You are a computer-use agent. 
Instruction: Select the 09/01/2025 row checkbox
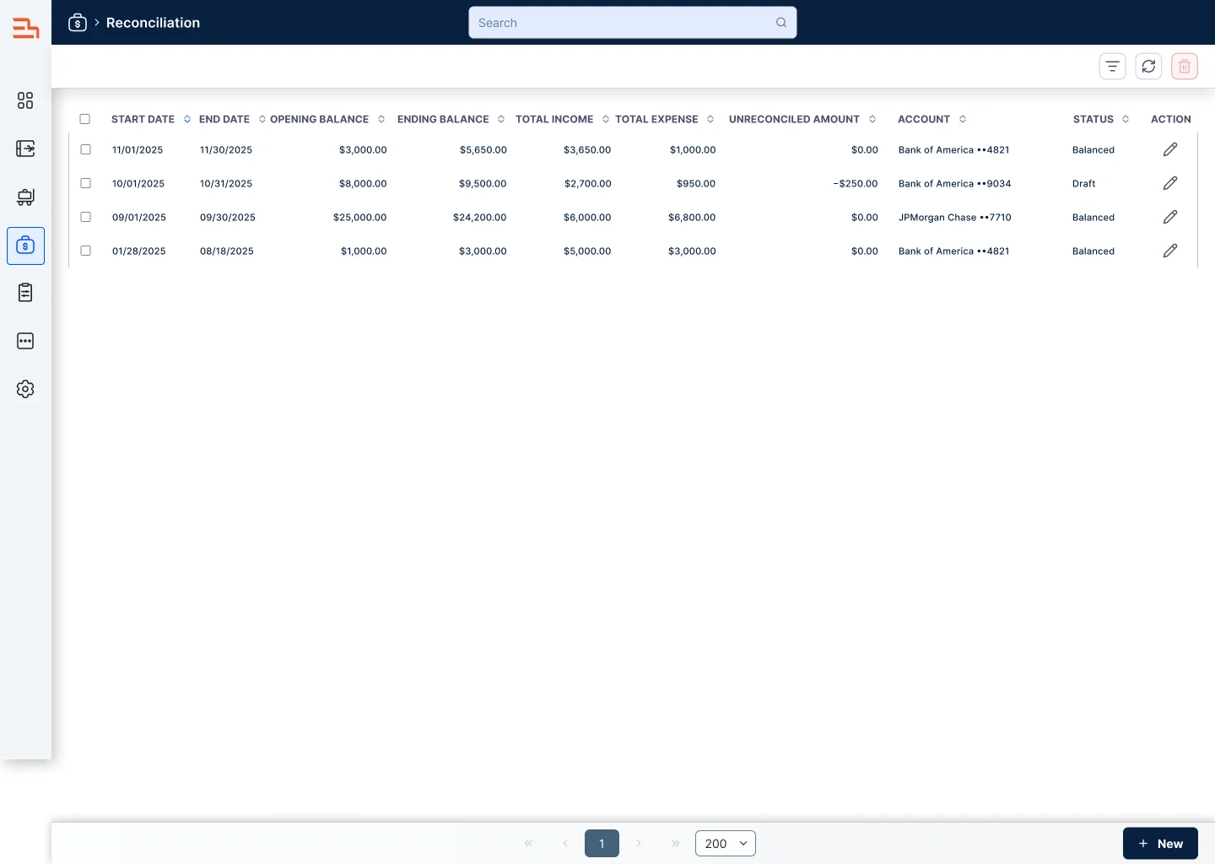85,217
